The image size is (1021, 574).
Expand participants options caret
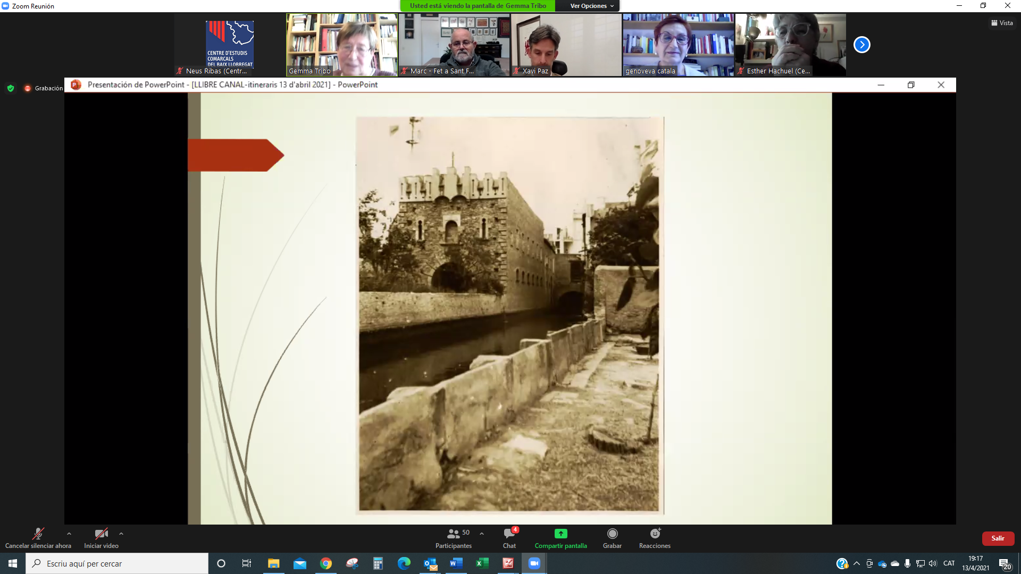coord(482,534)
